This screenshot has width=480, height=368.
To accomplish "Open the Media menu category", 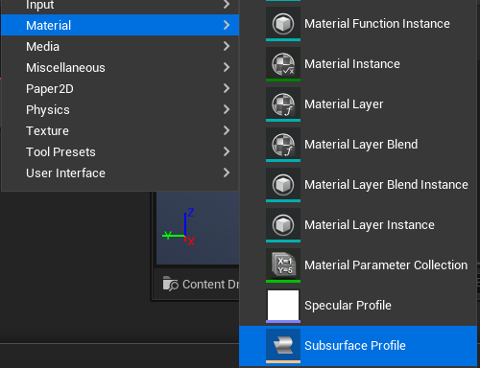I will coord(120,46).
